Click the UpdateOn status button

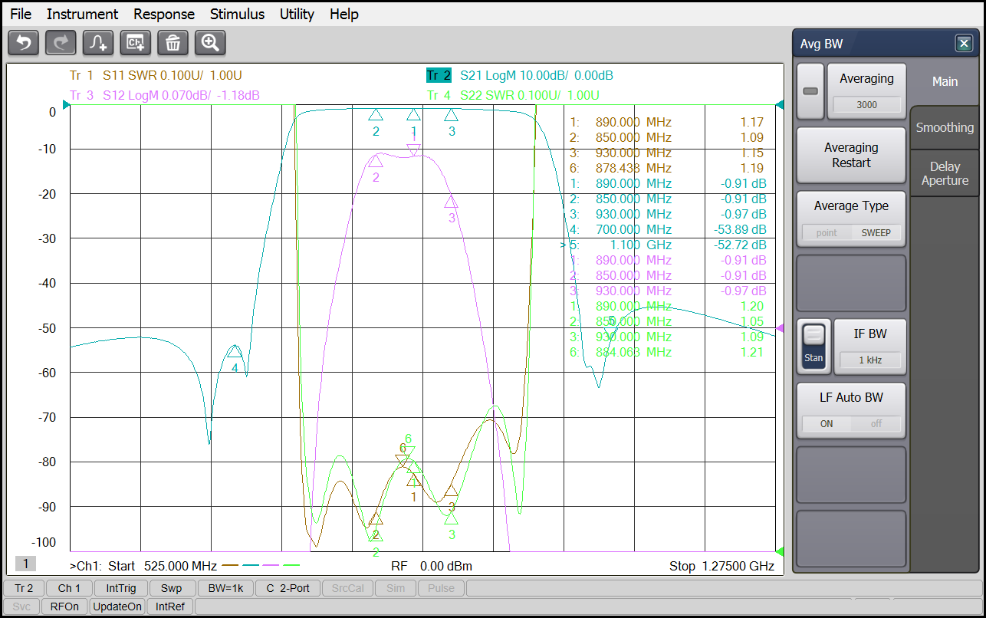tap(117, 606)
